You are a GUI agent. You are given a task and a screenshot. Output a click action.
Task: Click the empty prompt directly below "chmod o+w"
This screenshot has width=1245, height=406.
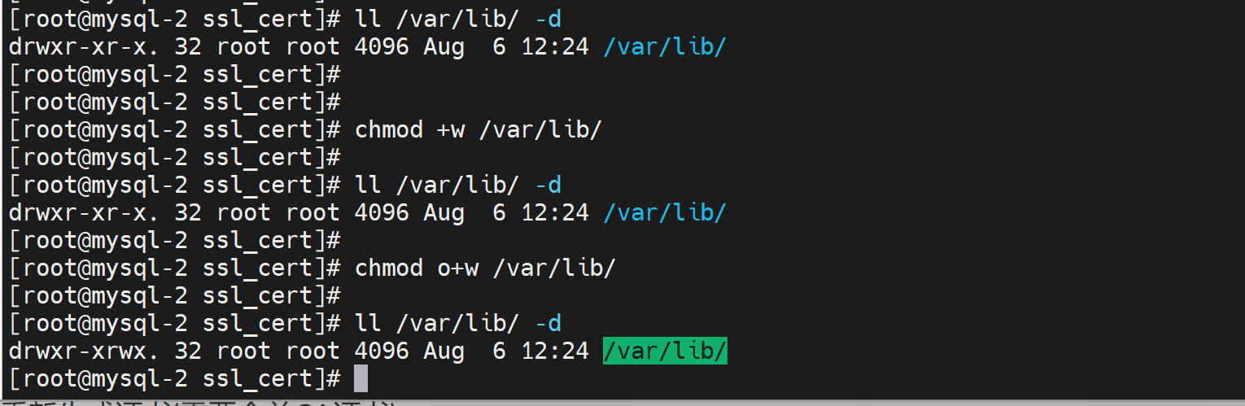click(x=173, y=296)
